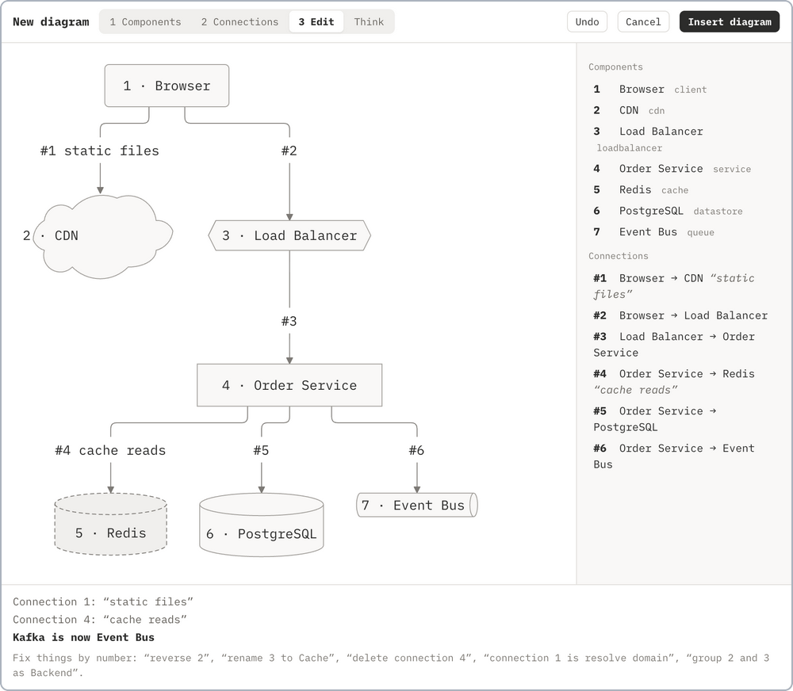
Task: Click Insert diagram button
Action: point(730,21)
